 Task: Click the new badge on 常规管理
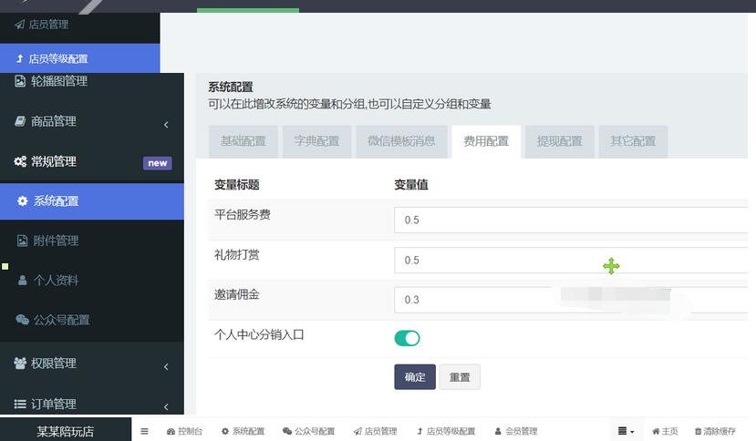(157, 163)
